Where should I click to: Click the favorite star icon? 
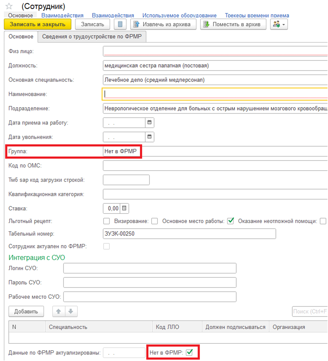(x=9, y=6)
